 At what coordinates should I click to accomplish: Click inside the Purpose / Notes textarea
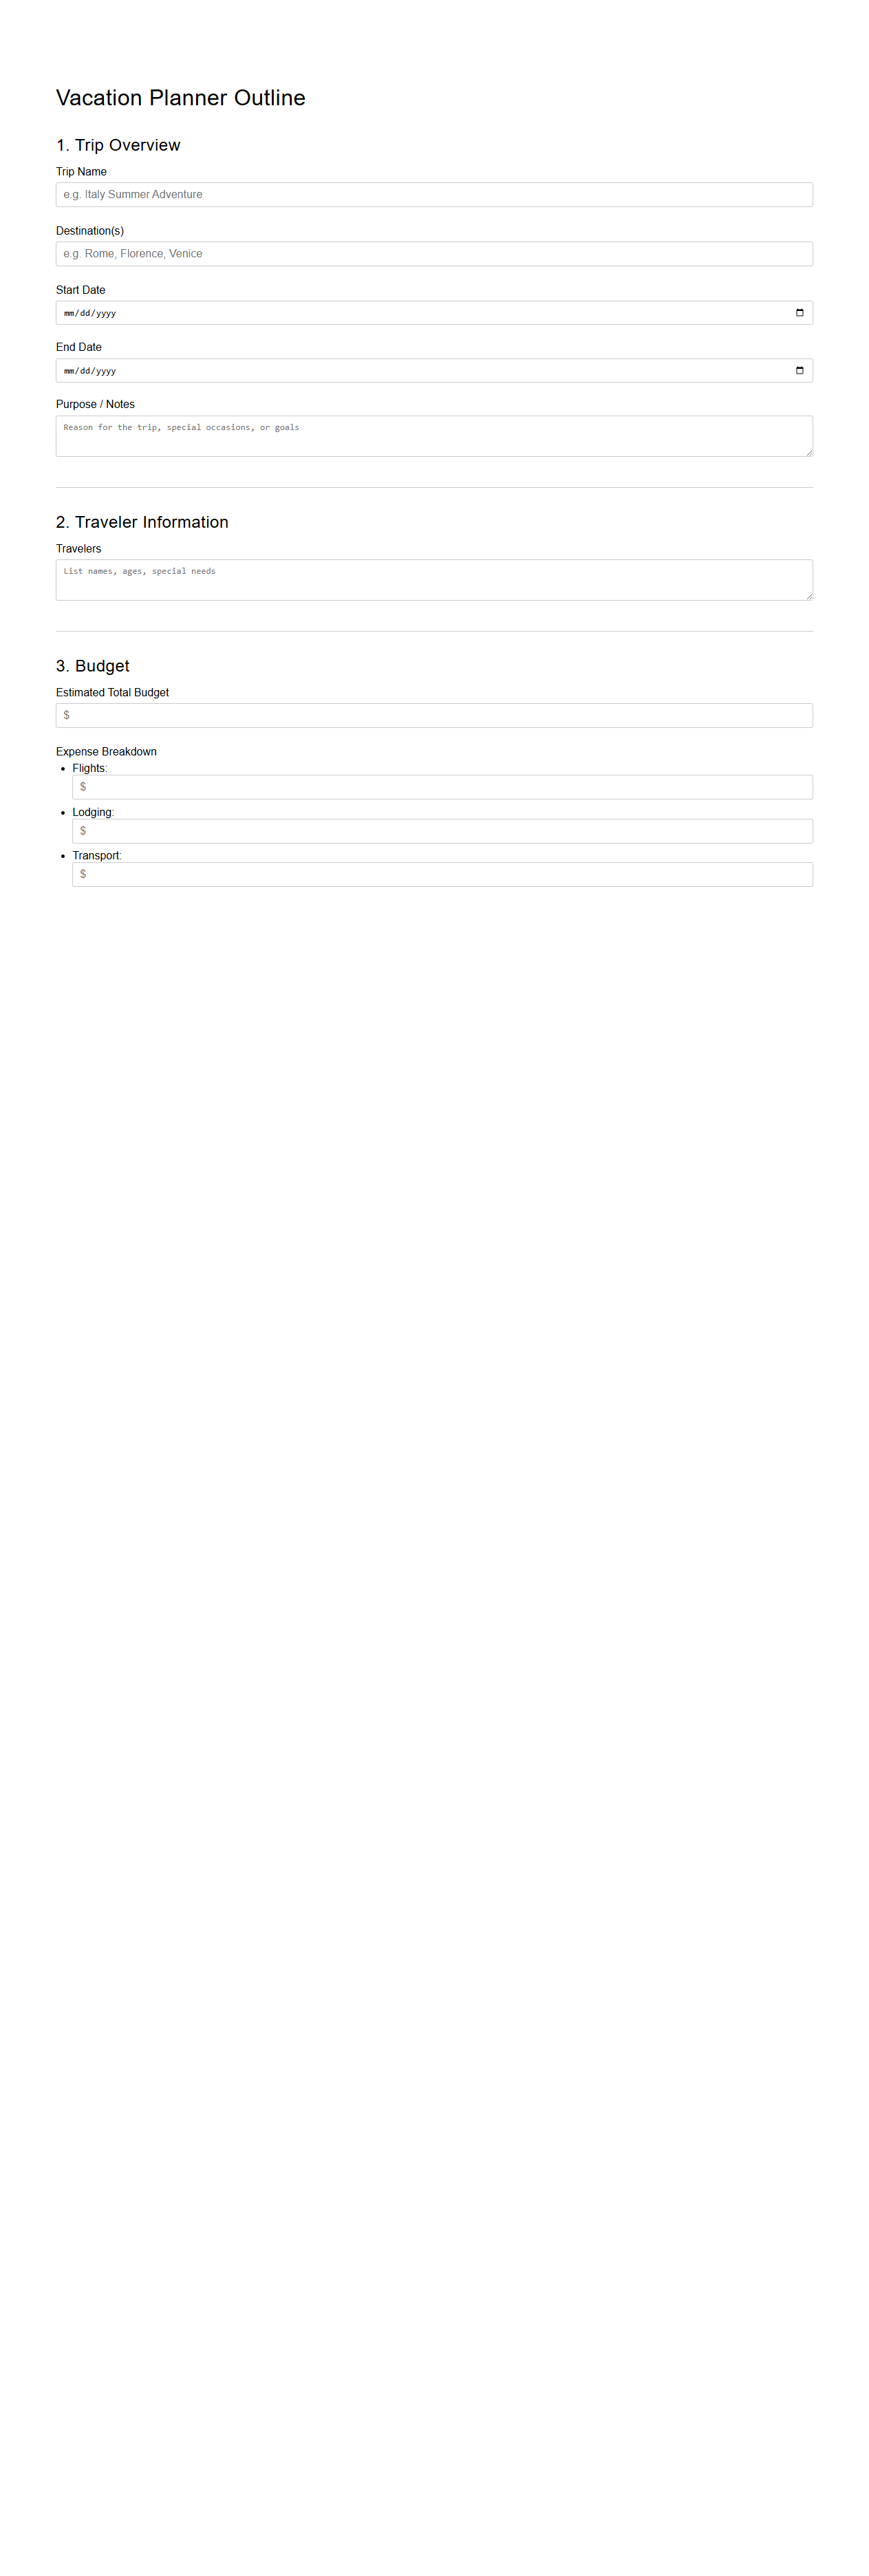click(x=434, y=436)
